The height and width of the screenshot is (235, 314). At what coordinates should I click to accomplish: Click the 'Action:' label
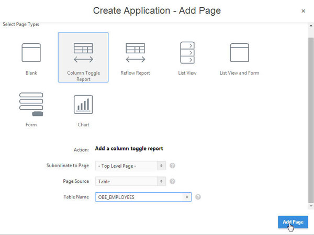[x=81, y=150]
